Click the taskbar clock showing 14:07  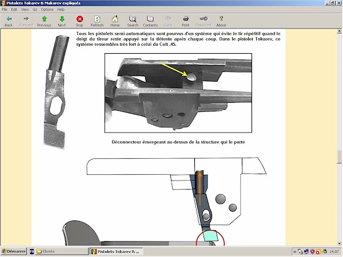[x=334, y=252]
